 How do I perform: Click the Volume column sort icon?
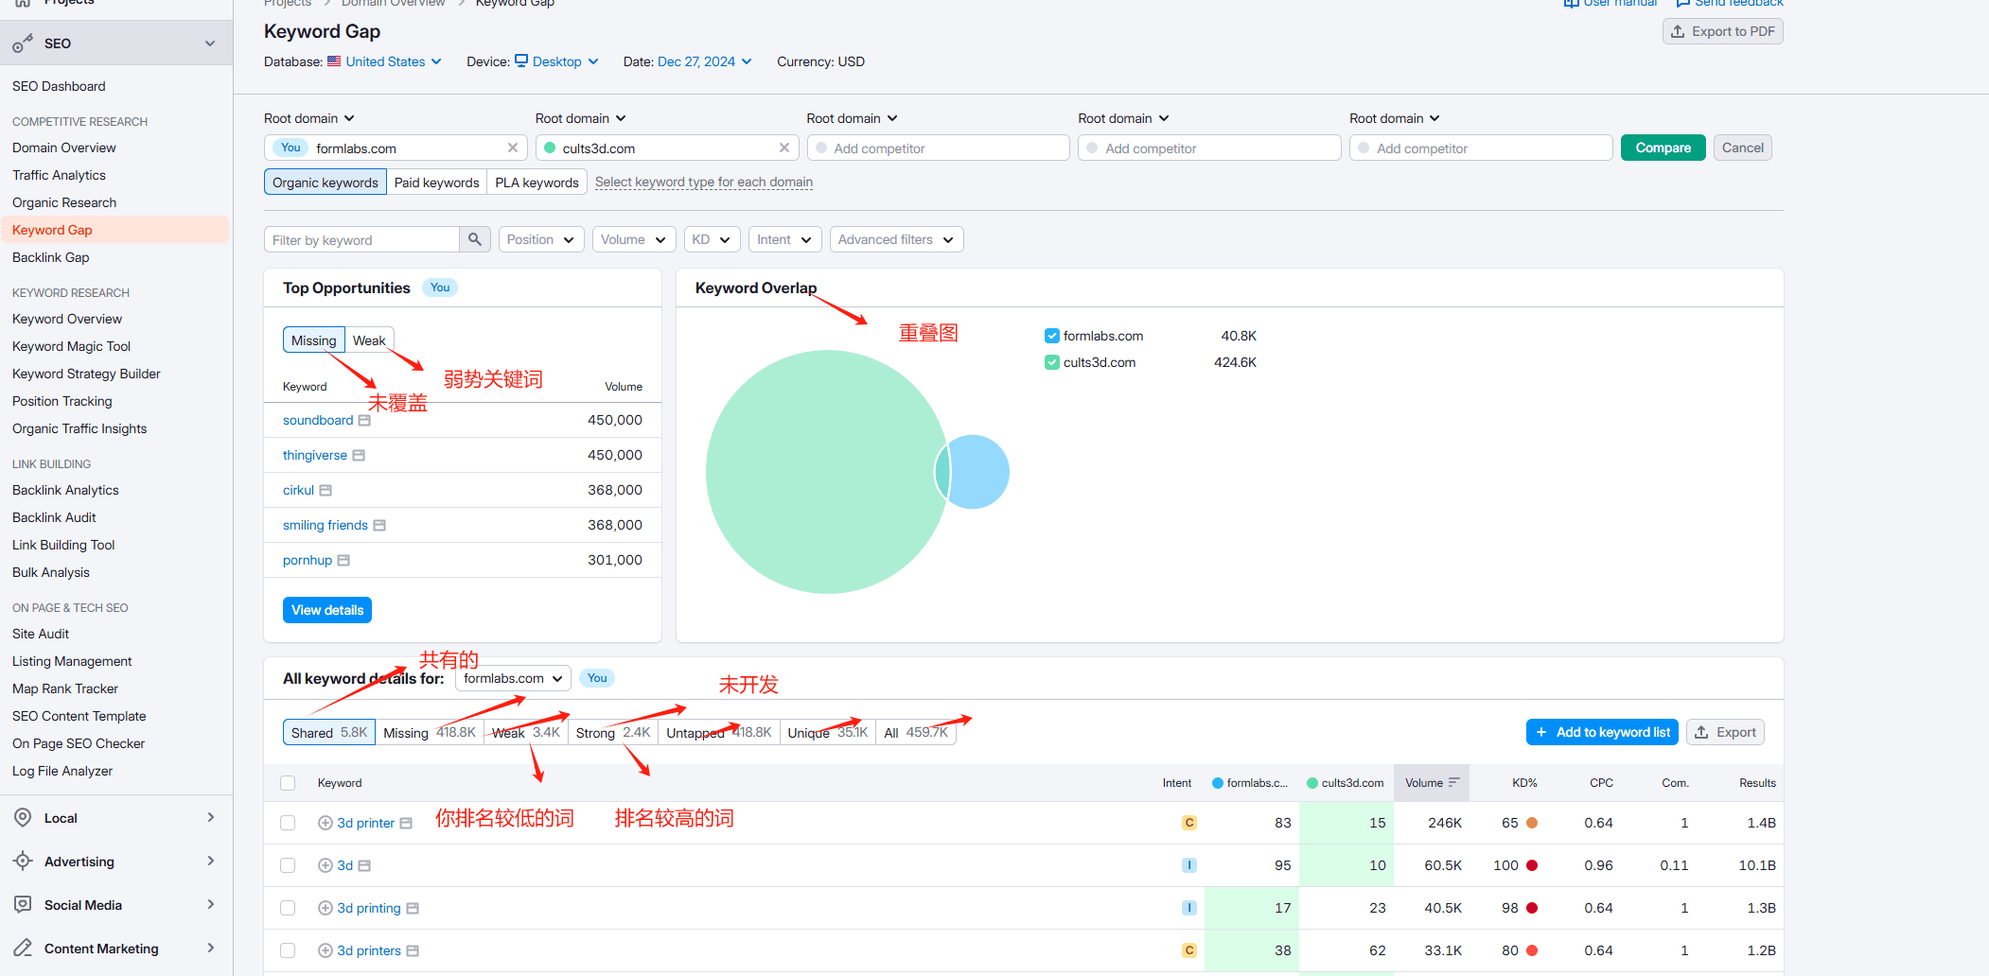pyautogui.click(x=1454, y=782)
